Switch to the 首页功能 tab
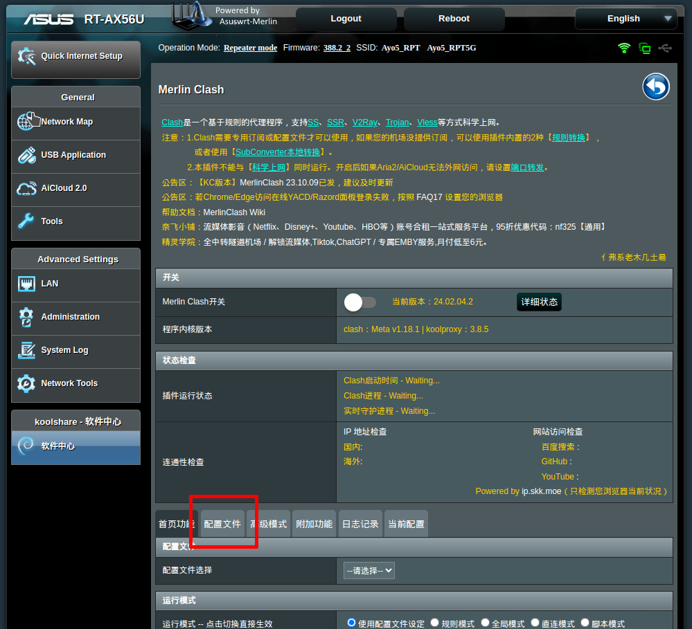Image resolution: width=692 pixels, height=629 pixels. [x=177, y=524]
